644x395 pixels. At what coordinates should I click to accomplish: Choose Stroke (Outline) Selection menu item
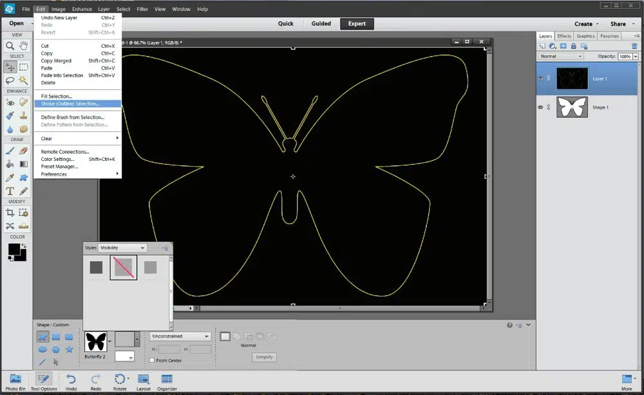coord(70,104)
